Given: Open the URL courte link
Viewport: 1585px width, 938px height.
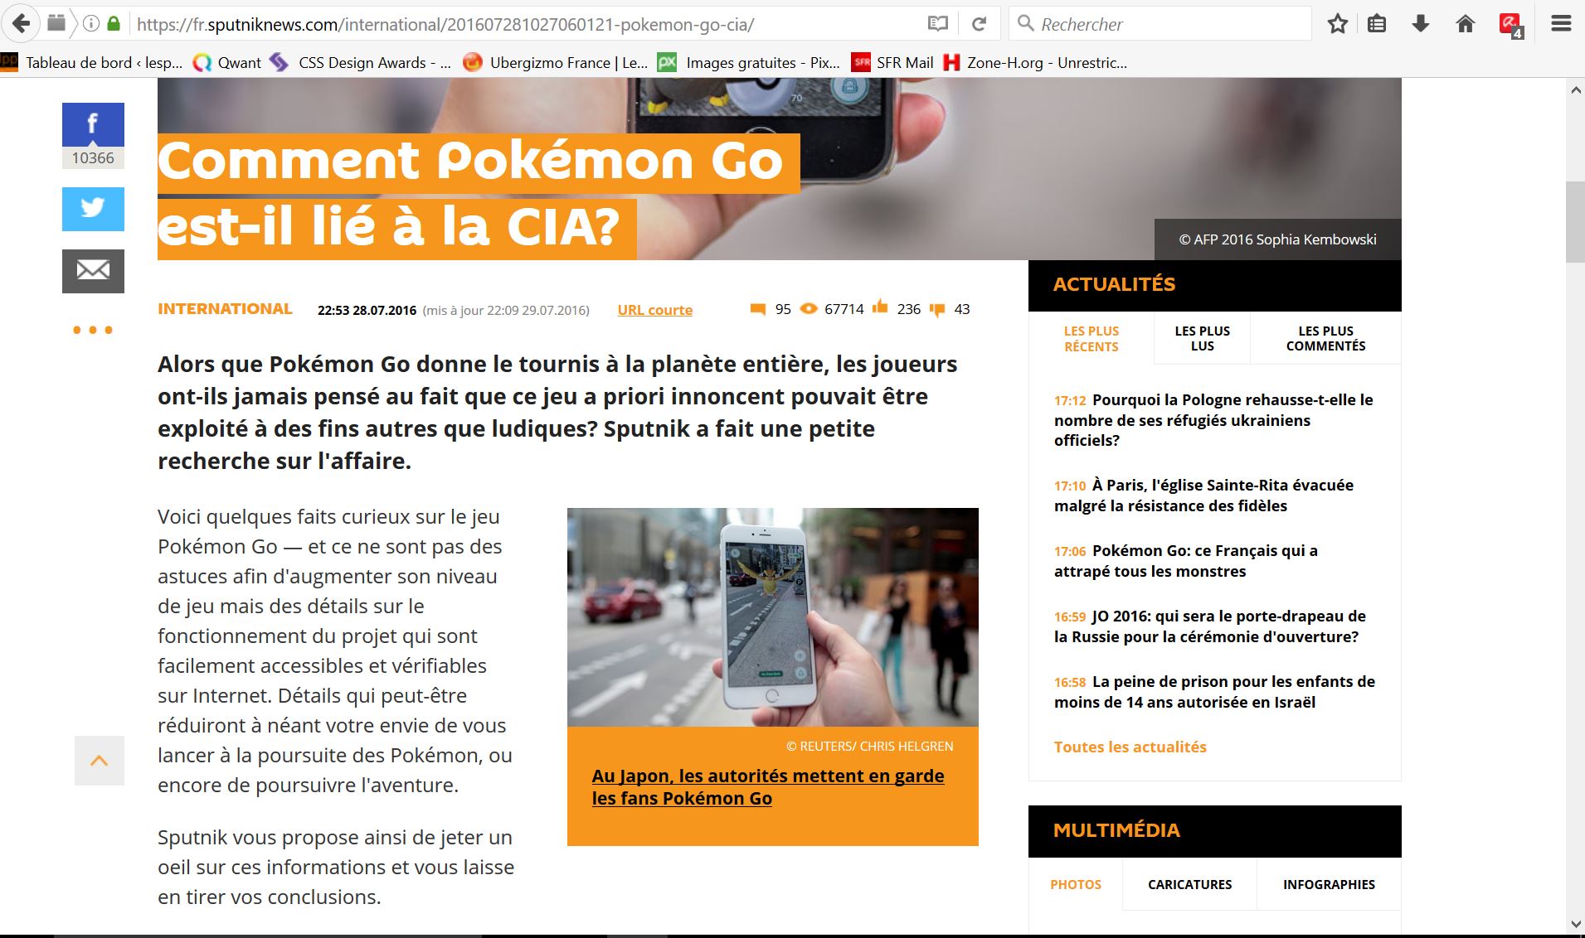Looking at the screenshot, I should 654,310.
